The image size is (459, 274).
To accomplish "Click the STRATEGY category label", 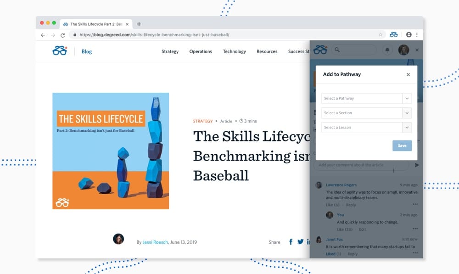I will (202, 121).
